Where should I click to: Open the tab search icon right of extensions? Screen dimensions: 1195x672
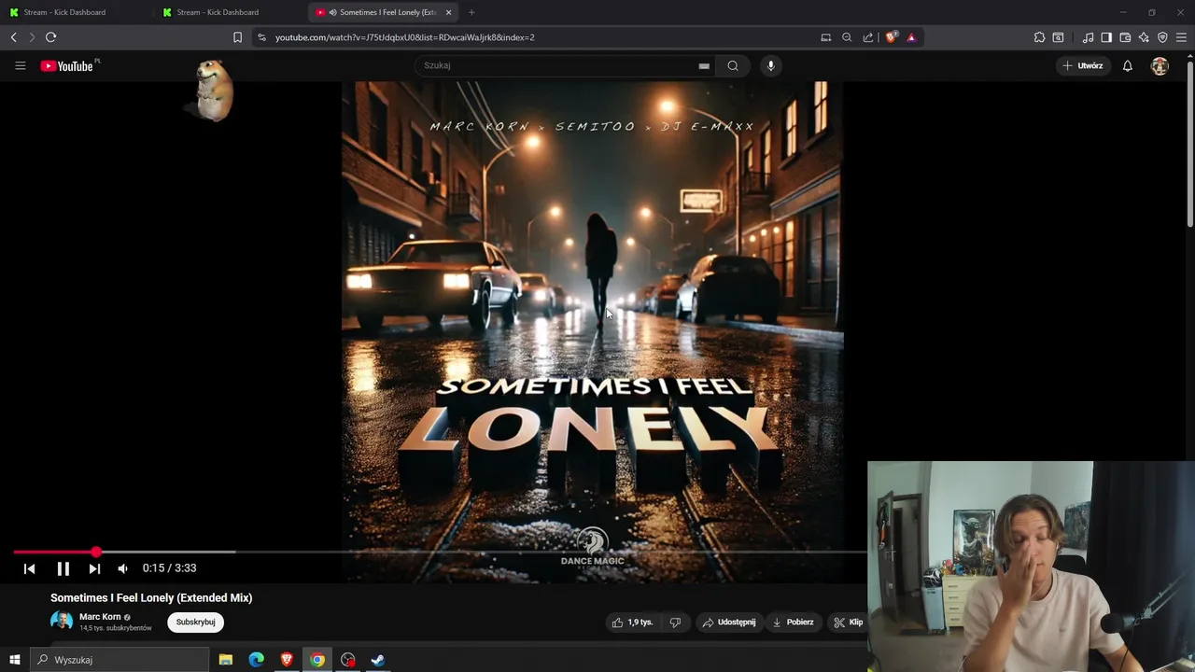1058,37
